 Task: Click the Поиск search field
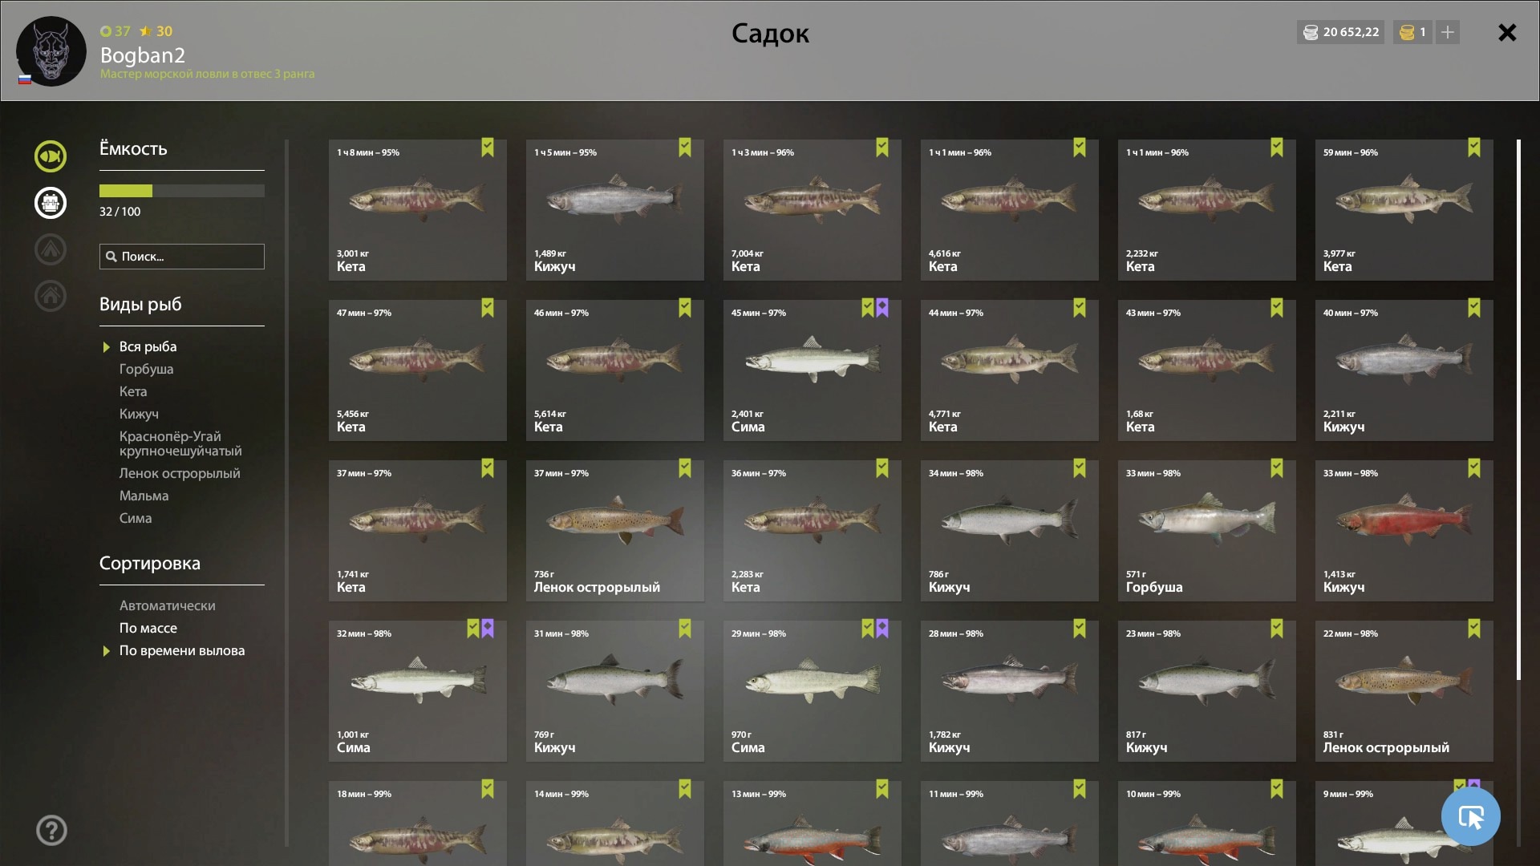[182, 257]
